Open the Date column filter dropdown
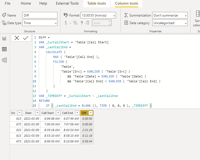This screenshot has height=160, width=200. tap(37, 113)
